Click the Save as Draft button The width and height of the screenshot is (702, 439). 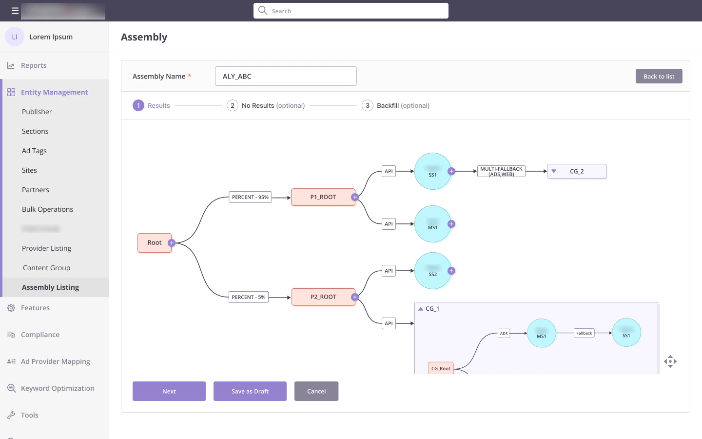pos(250,391)
